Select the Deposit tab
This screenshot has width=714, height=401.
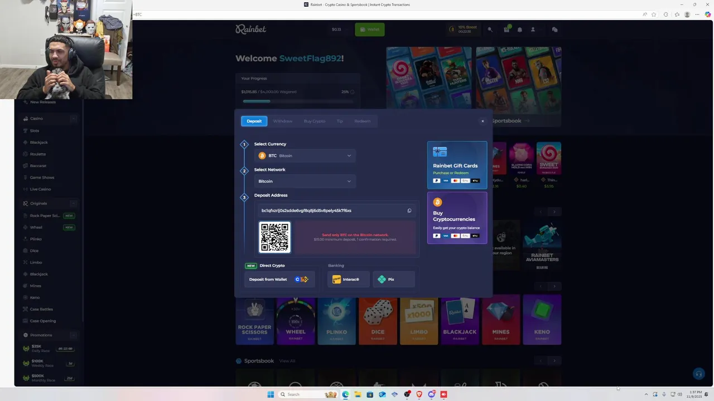(254, 121)
